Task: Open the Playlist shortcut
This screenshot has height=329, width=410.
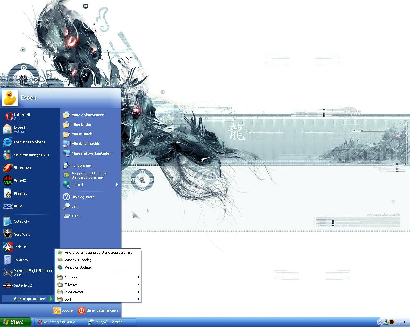Action: click(30, 193)
